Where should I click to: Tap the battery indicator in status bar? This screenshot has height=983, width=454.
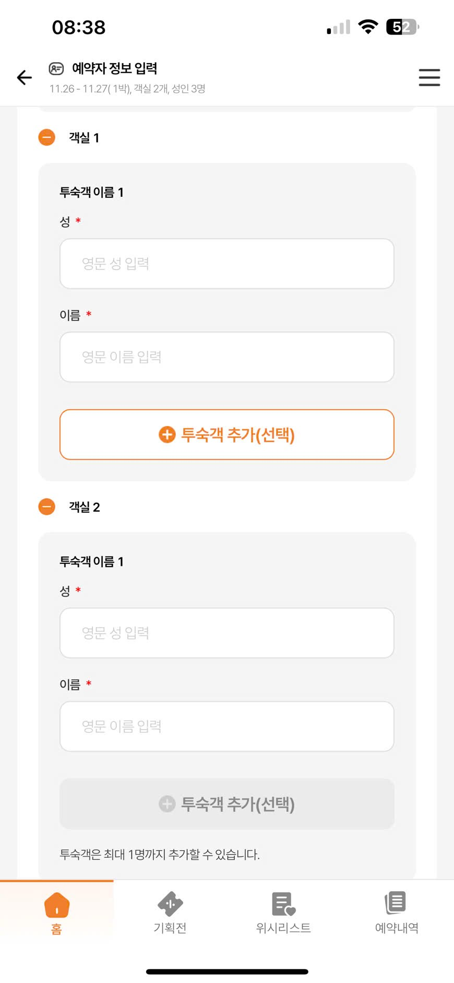(x=402, y=27)
